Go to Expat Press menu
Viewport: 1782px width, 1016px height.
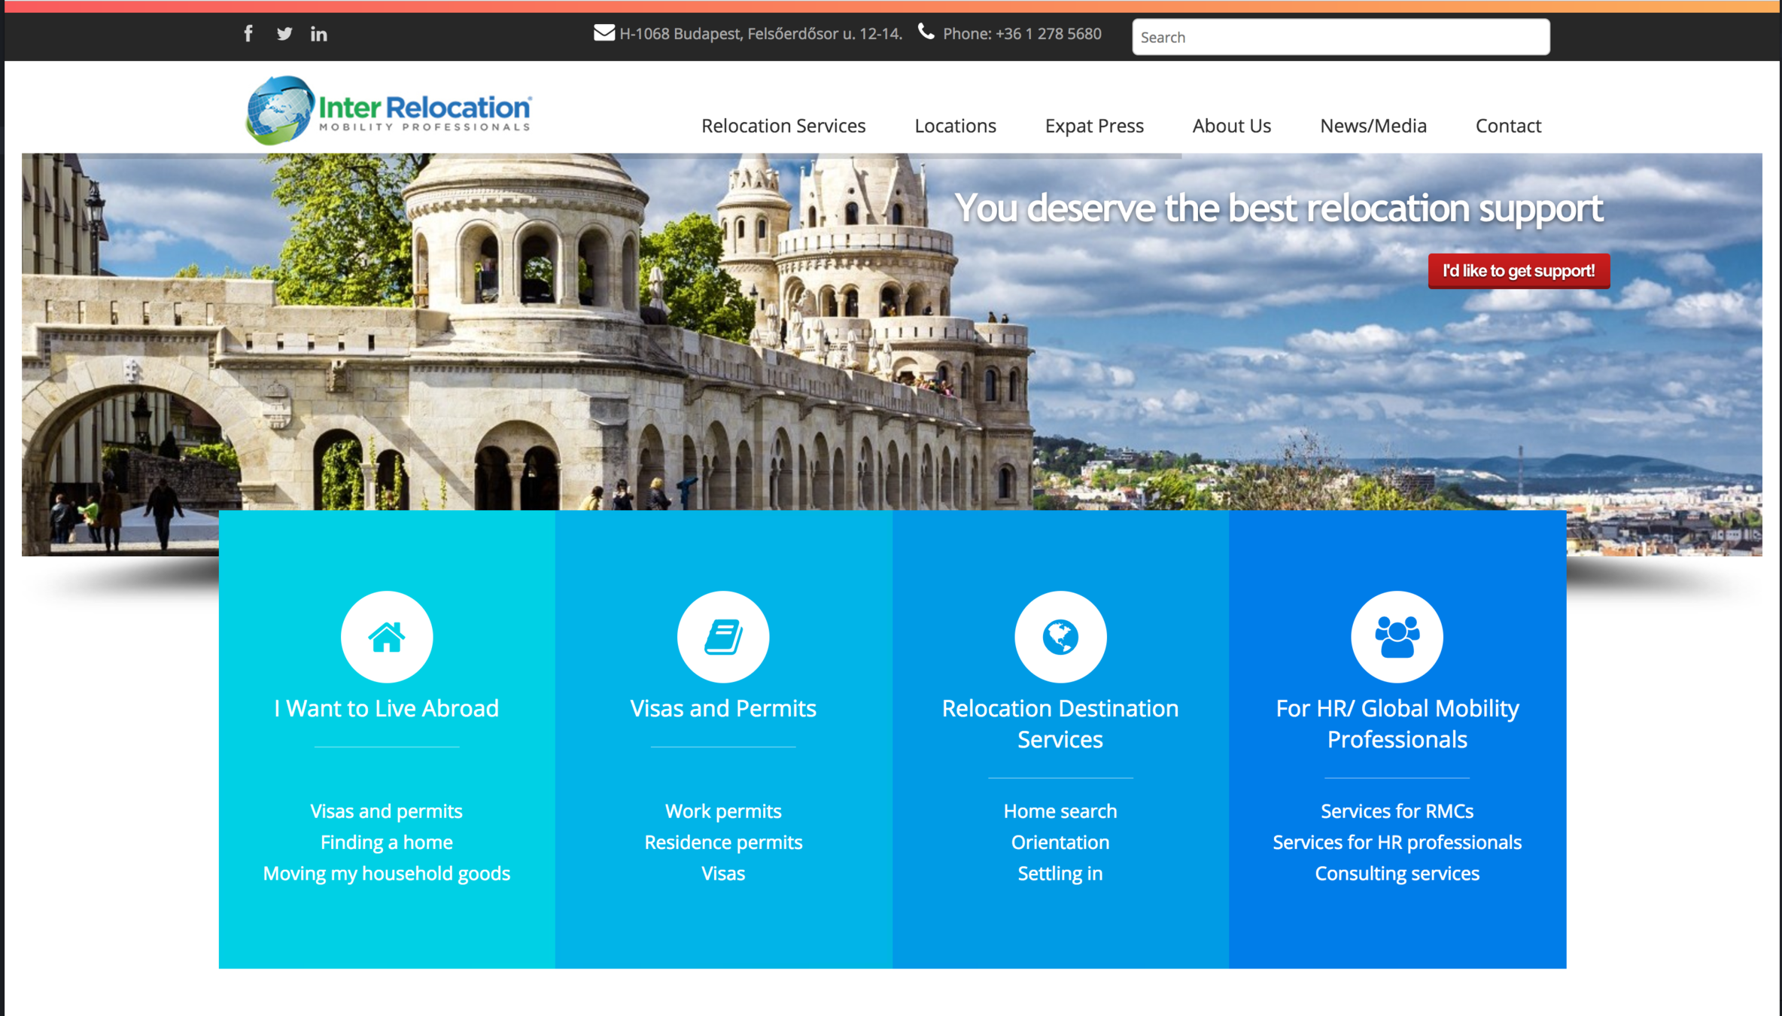pos(1094,126)
